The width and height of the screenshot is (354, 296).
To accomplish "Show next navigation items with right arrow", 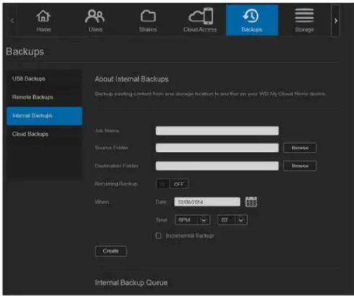I will [336, 21].
